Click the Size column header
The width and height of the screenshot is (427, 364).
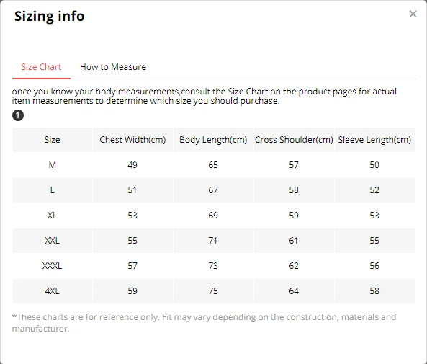point(53,140)
